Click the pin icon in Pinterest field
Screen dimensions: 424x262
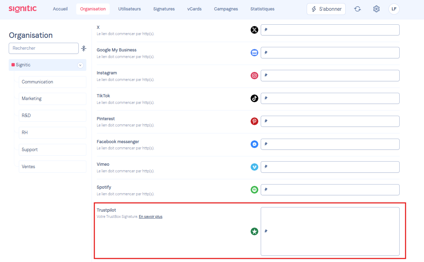coord(266,121)
